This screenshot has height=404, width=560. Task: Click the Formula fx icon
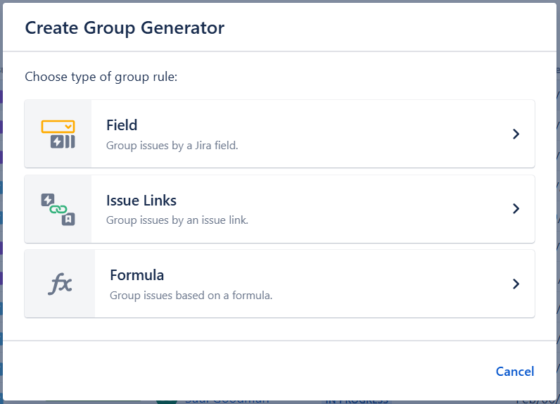pos(60,284)
